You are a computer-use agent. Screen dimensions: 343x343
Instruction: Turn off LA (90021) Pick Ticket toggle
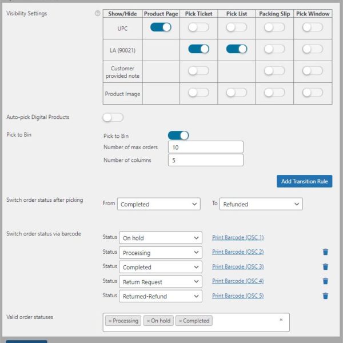(x=198, y=49)
